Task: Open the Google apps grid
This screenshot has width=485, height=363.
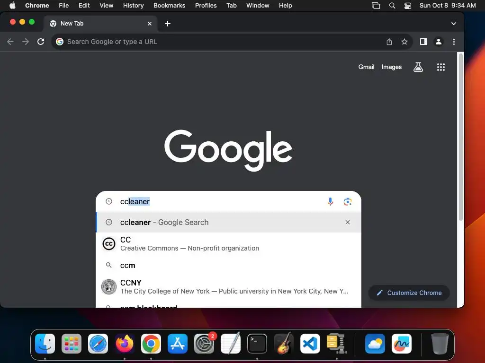Action: pos(441,67)
